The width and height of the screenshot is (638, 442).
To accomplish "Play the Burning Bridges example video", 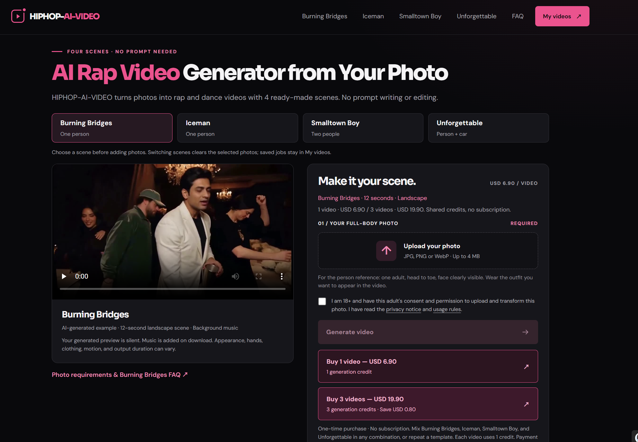I will (64, 276).
